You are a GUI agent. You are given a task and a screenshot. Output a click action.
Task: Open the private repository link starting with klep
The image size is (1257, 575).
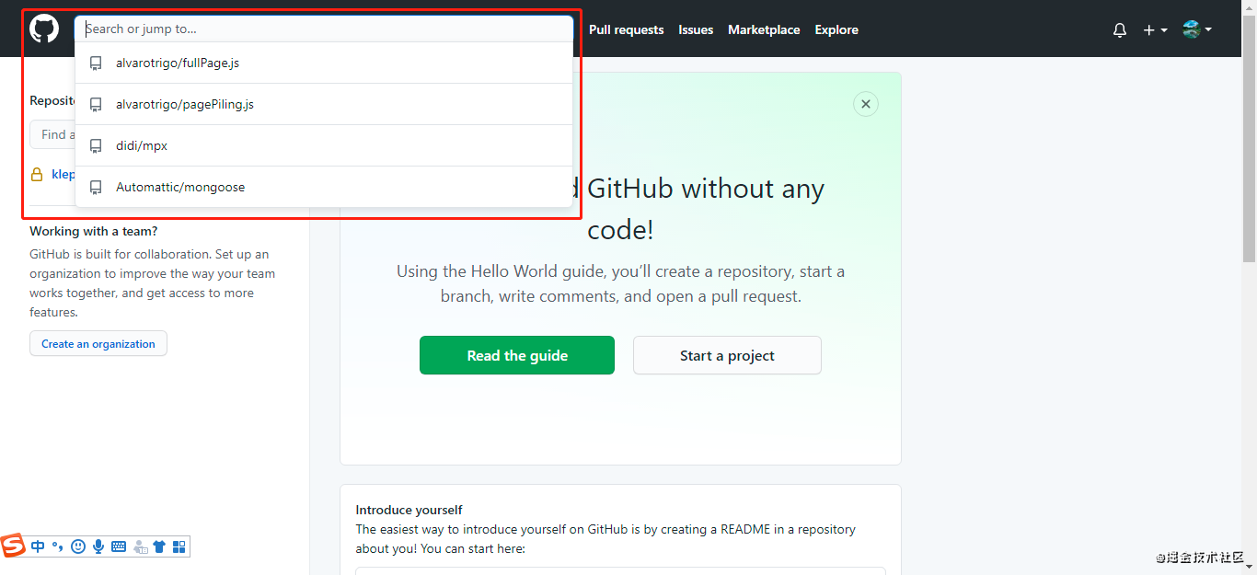[x=63, y=174]
